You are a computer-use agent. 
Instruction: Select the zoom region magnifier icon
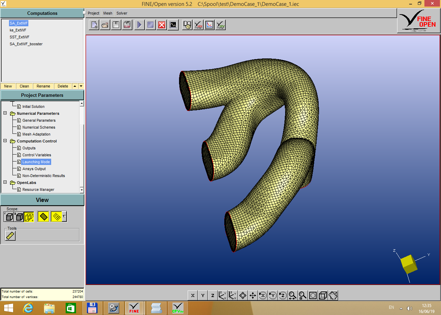(303, 295)
